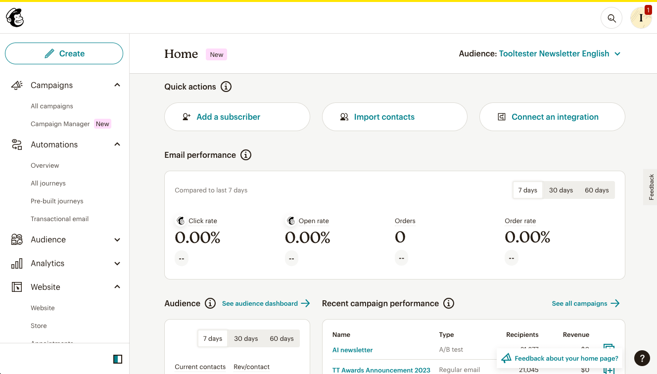657x374 pixels.
Task: Open the search magnifier icon
Action: (611, 18)
